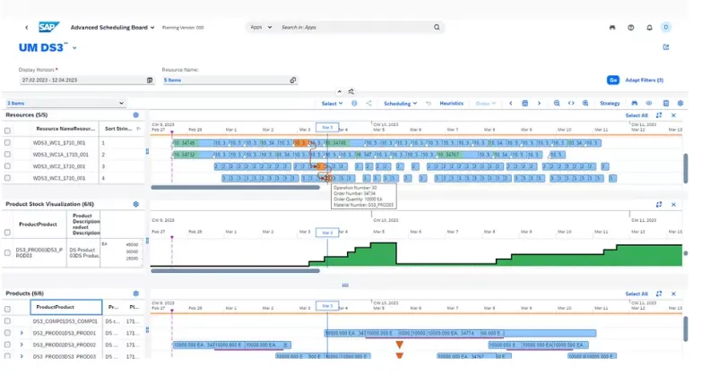Toggle the eye visibility icon in toolbar
Viewport: 728px width, 374px height.
click(648, 104)
